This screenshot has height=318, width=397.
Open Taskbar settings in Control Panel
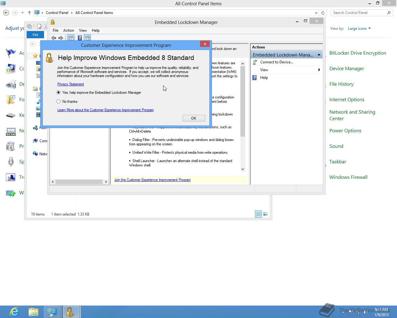(x=338, y=162)
